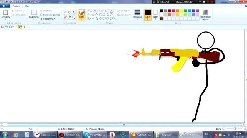247x138 pixels.
Task: Switch to the Главная ribbon tab
Action: tap(16, 6)
